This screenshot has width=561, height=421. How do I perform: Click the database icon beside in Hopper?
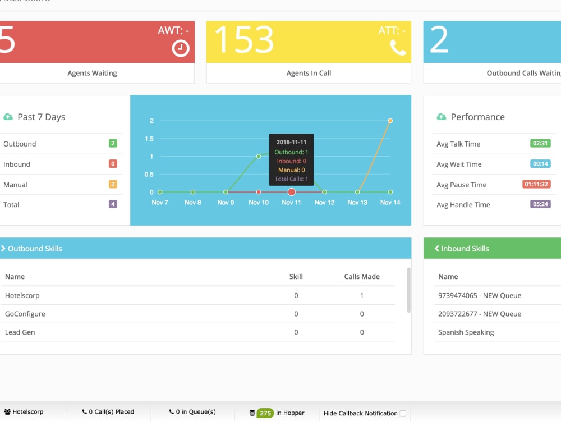pyautogui.click(x=252, y=413)
